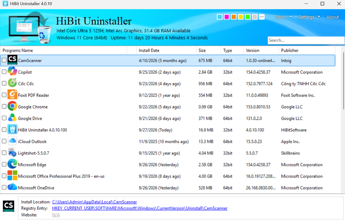This screenshot has width=345, height=221.
Task: Tick the Microsoft Edge checkbox
Action: pos(4,164)
